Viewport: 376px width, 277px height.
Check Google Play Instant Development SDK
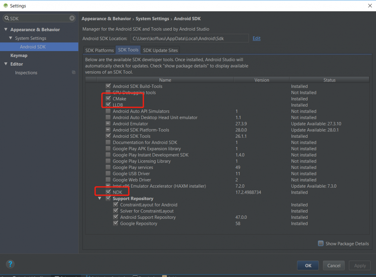coord(108,154)
